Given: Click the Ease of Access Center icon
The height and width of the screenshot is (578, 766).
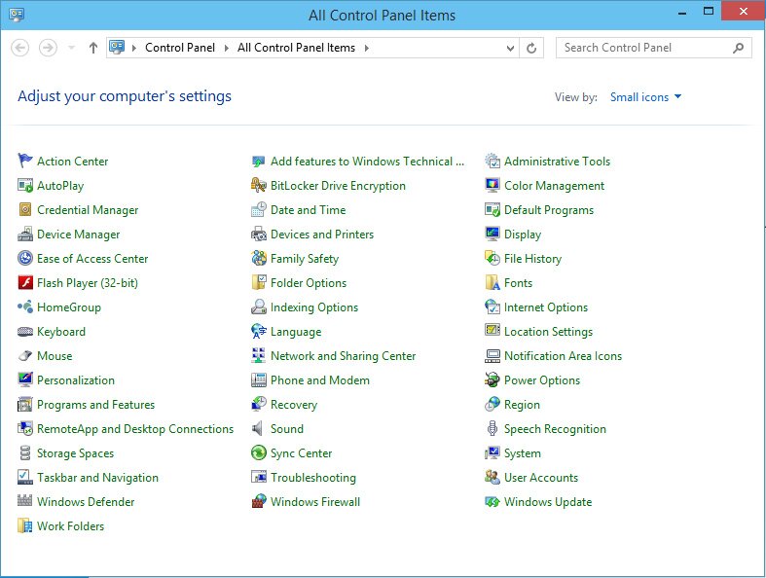Looking at the screenshot, I should tap(25, 258).
